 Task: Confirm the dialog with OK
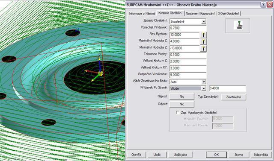[216, 155]
